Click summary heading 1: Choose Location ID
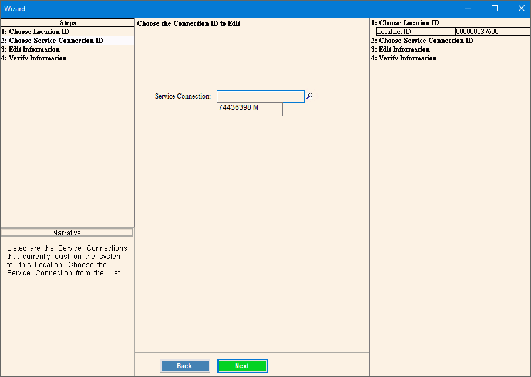This screenshot has width=531, height=377. point(405,23)
